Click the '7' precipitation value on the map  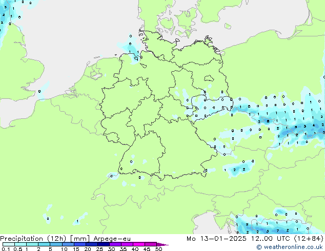pos(278,231)
